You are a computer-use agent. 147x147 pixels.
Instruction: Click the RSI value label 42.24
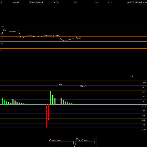pos(78,38)
